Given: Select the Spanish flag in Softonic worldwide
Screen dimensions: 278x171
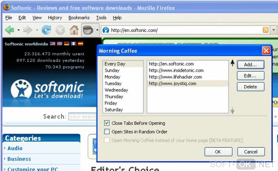Looking at the screenshot, I should 80,43.
